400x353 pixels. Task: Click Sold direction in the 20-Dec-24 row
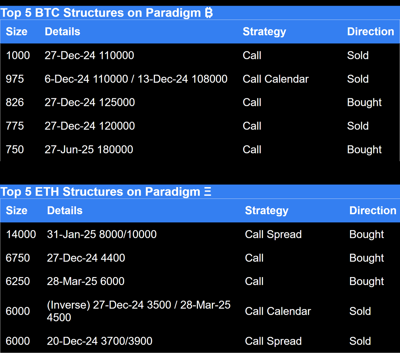360,341
